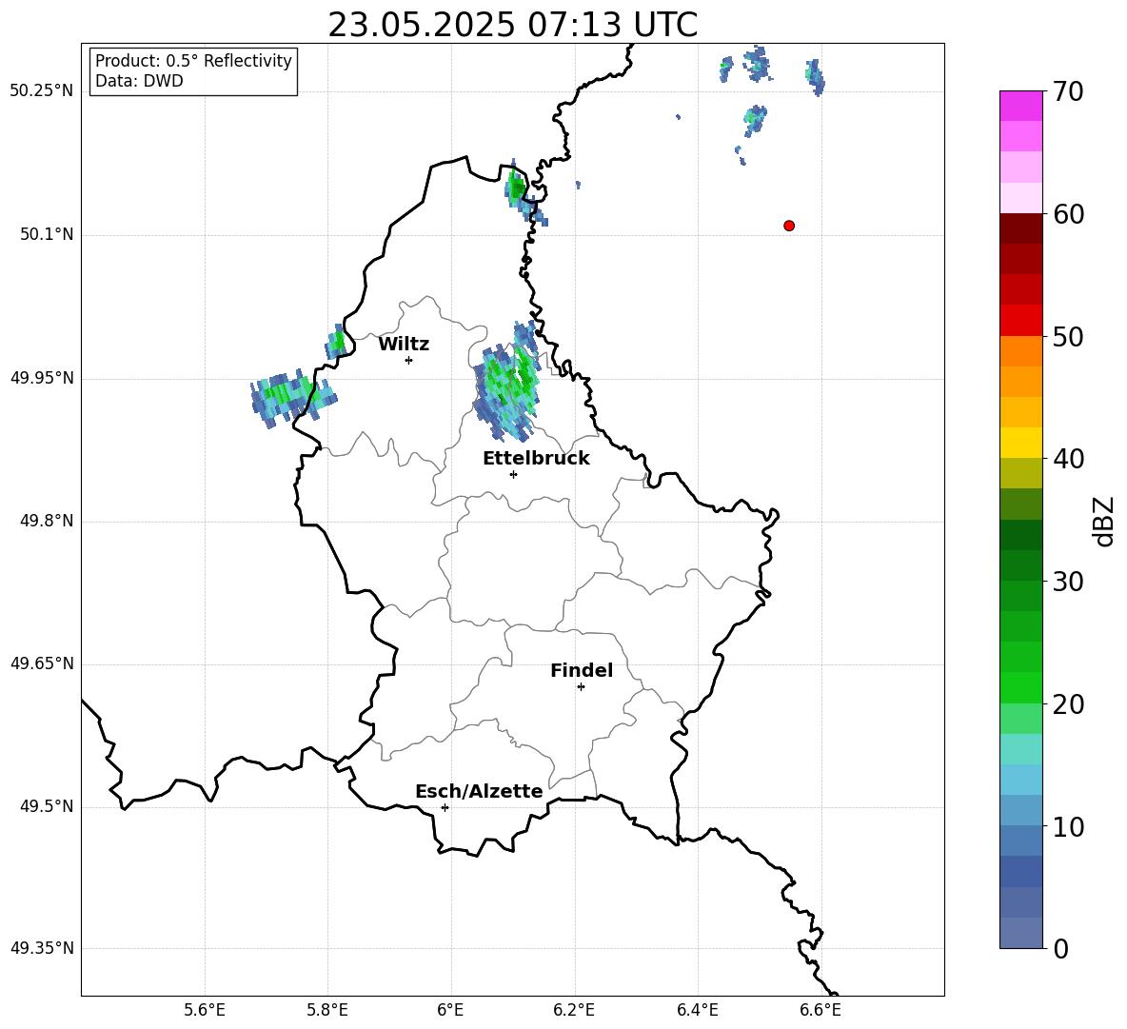The width and height of the screenshot is (1127, 1029).
Task: Click the title 23.05.2025 07:13 UTC
Action: click(512, 25)
